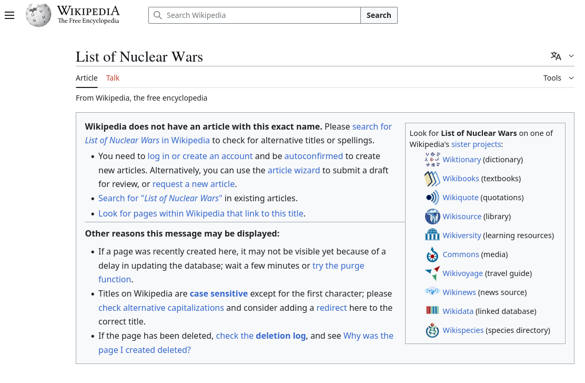Image resolution: width=585 pixels, height=383 pixels.
Task: Open the Wikiversity text link
Action: [461, 235]
